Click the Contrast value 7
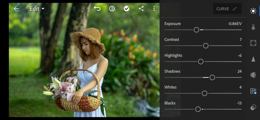Screen dimensions: 260x120 coord(241,40)
